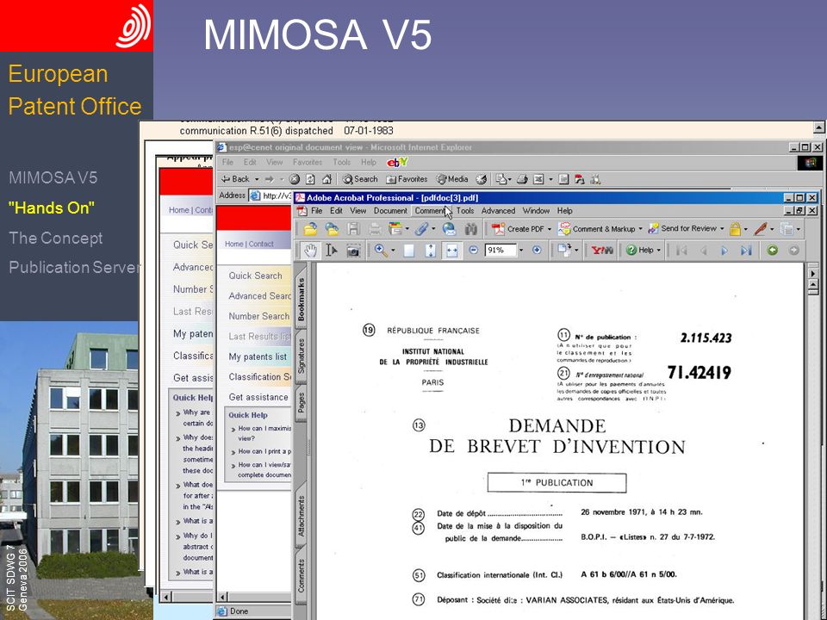827x620 pixels.
Task: Click the Media button in IE toolbar
Action: [x=452, y=179]
